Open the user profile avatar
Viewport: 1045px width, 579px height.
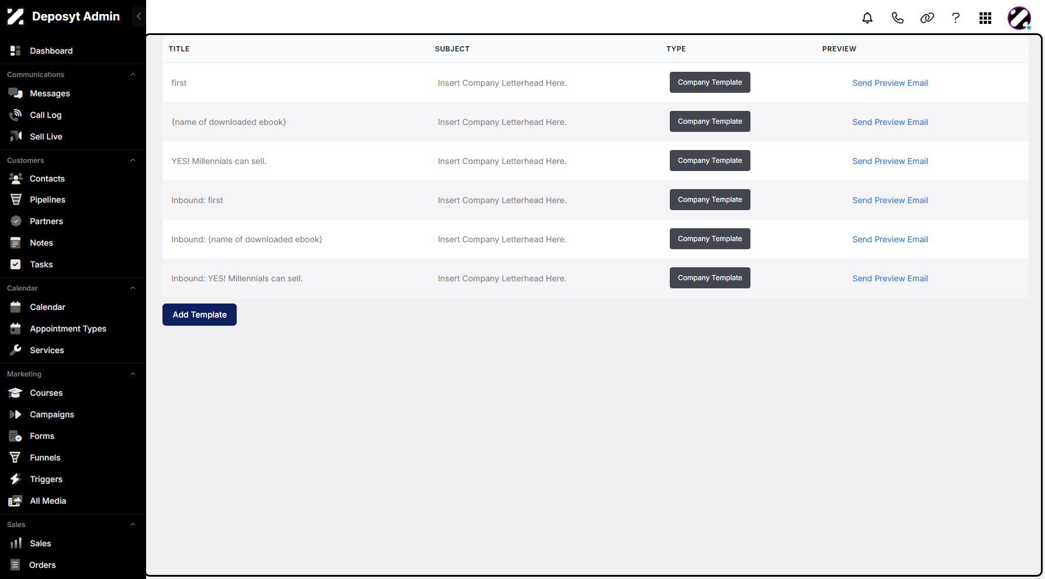(x=1019, y=18)
